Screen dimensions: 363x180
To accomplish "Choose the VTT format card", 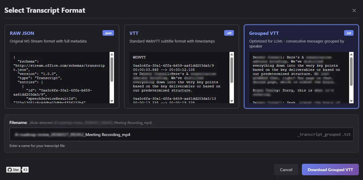I will [x=182, y=66].
